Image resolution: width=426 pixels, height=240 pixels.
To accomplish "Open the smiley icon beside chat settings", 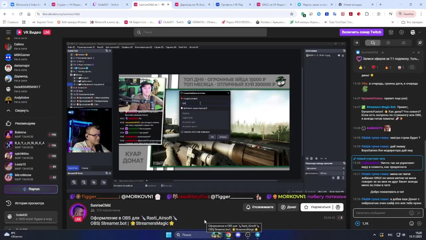I will pyautogui.click(x=412, y=224).
